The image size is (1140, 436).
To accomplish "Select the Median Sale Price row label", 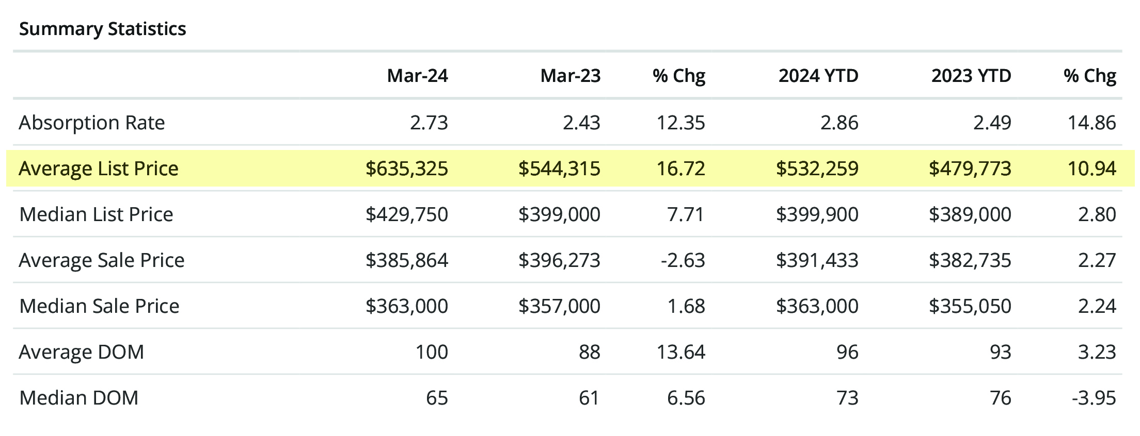I will (x=99, y=306).
